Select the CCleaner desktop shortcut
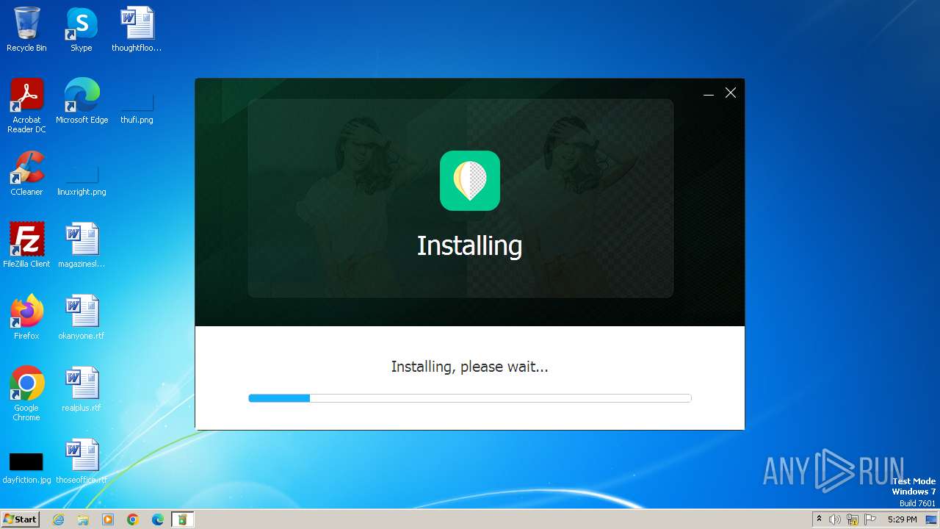940x529 pixels. click(x=26, y=173)
